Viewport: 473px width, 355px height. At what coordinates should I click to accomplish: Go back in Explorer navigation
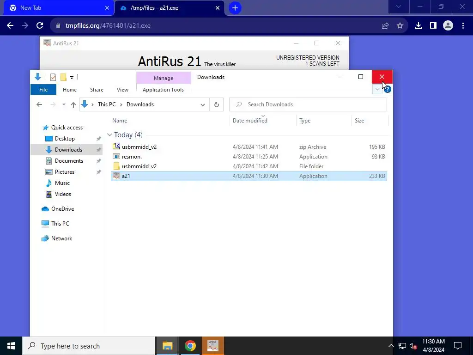pos(39,104)
